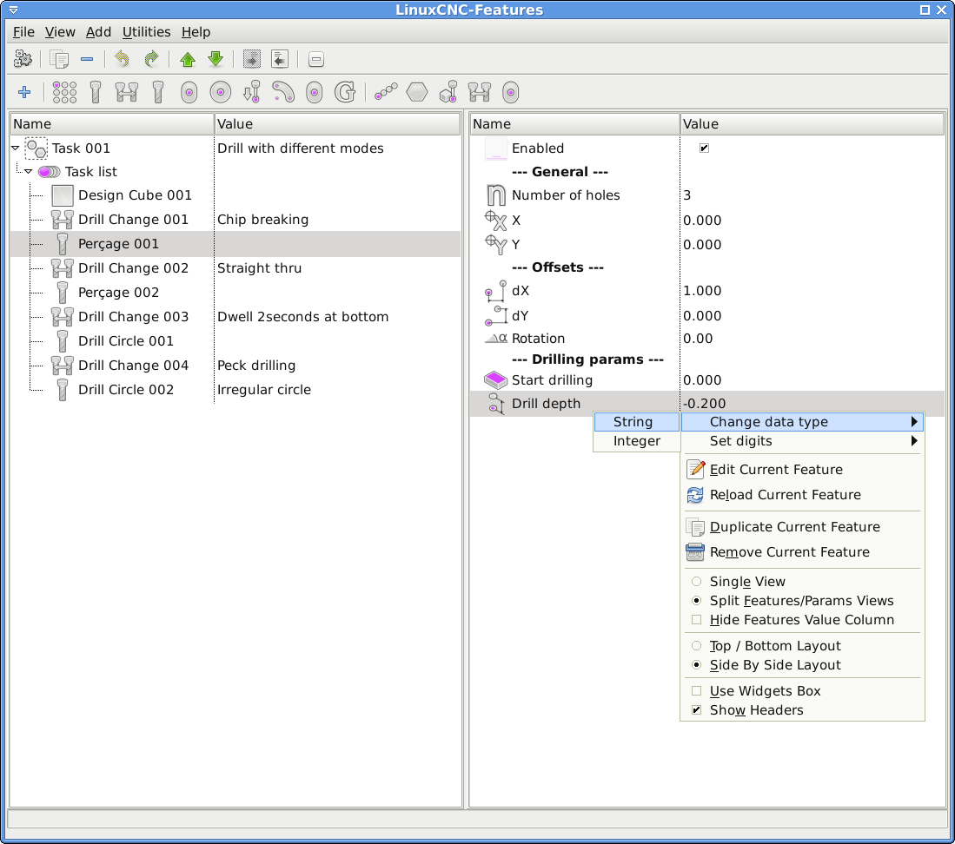Click the dX value 1.000
955x844 pixels.
(701, 291)
